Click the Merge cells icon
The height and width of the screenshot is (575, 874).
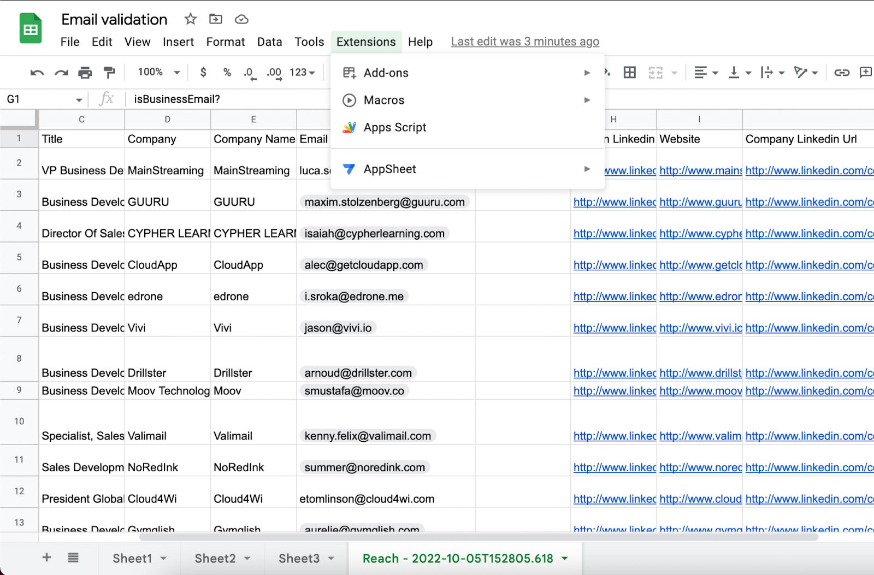(655, 73)
